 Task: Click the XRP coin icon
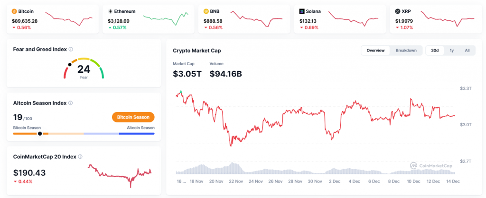click(x=398, y=11)
